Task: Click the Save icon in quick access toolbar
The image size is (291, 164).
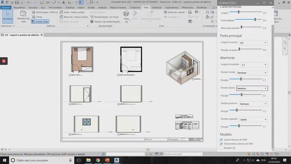Action: (17, 2)
